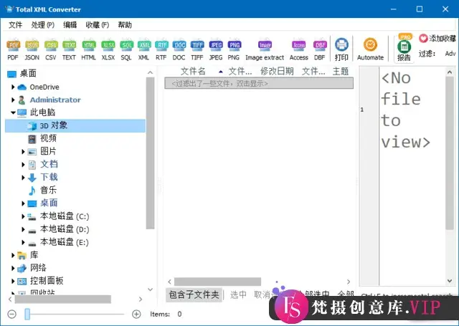This screenshot has height=326, width=459.
Task: Open the 报告 report icon
Action: (x=404, y=48)
